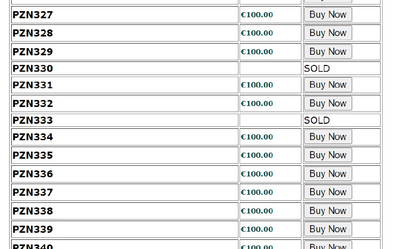Viewport: 406px width, 249px height.
Task: Hit Buy Now beside PZN334
Action: 327,137
